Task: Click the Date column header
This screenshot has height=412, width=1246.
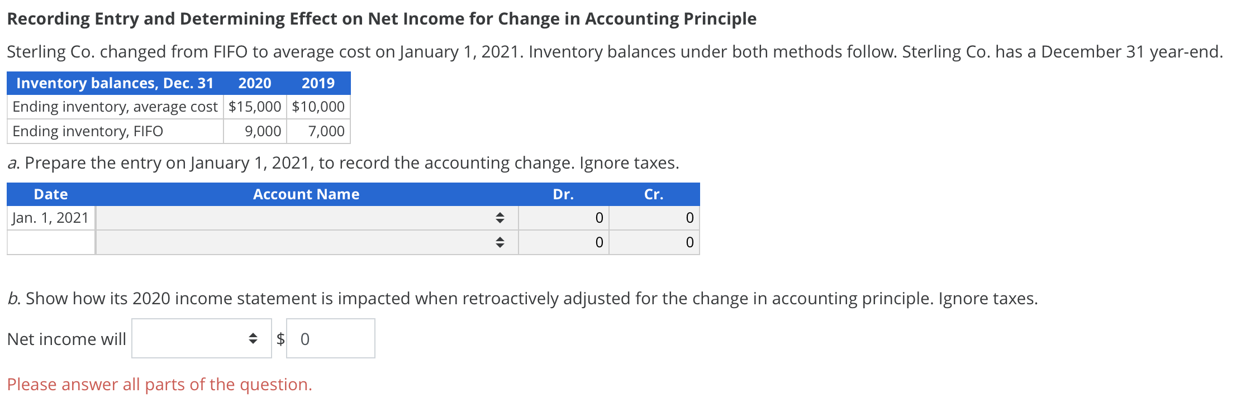Action: point(50,194)
